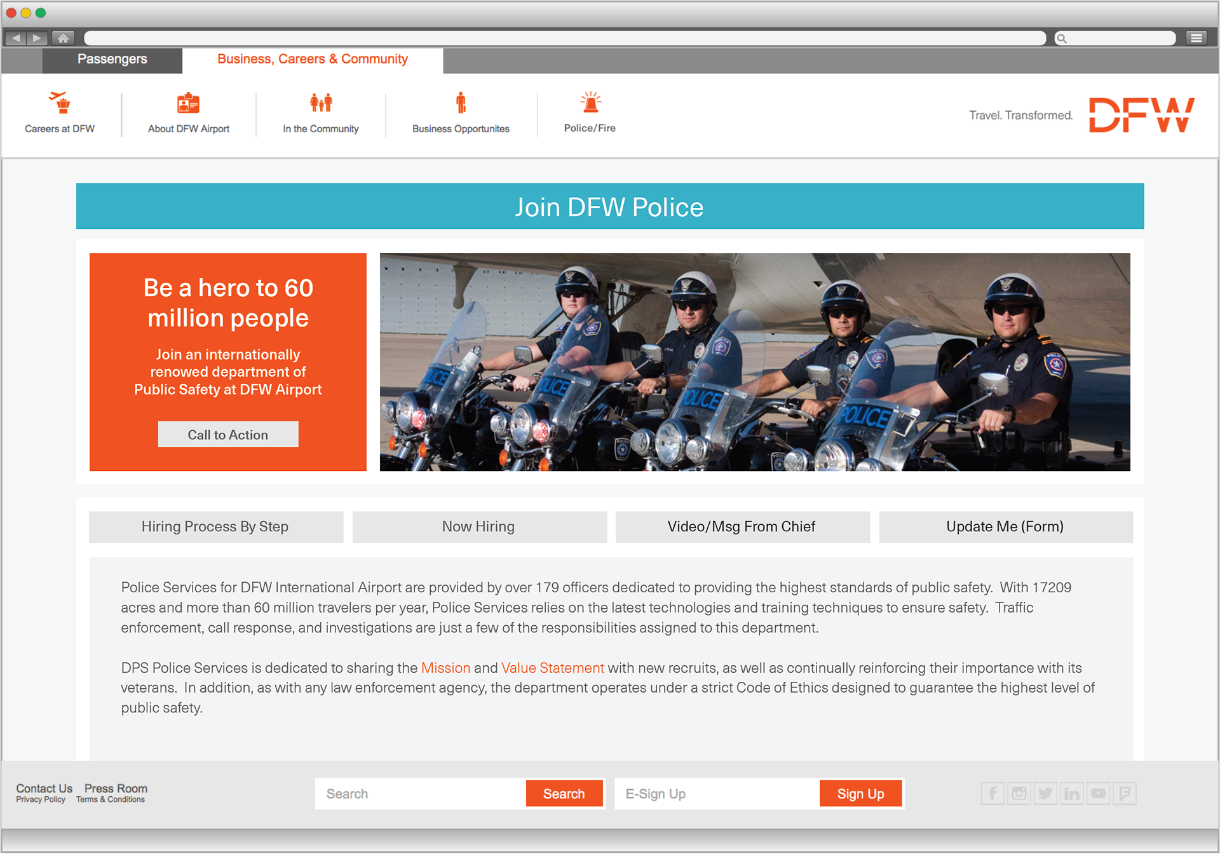
Task: Select Business Opportunities person icon
Action: pyautogui.click(x=461, y=102)
